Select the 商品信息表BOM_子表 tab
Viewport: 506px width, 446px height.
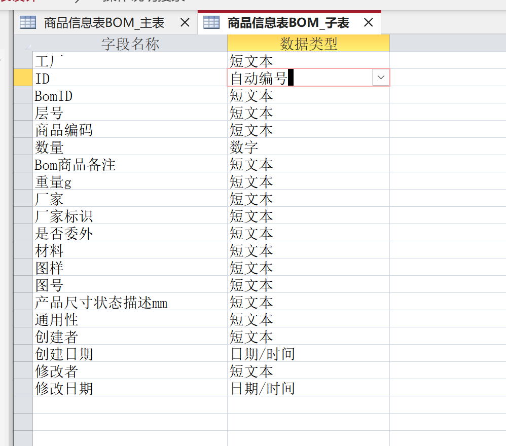288,23
